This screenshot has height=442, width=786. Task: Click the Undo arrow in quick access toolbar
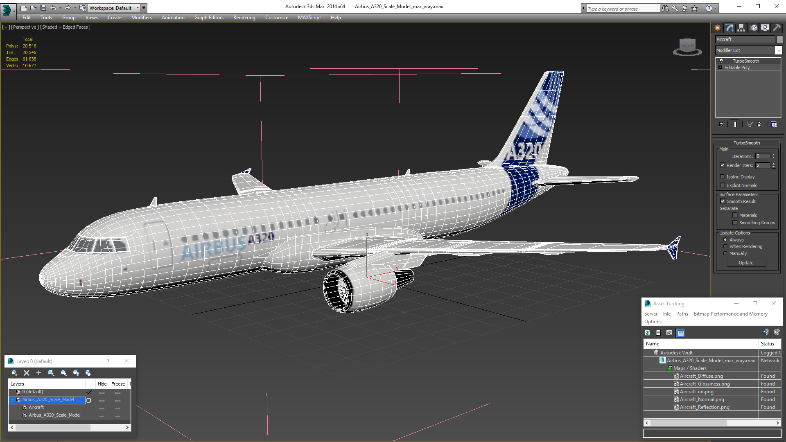click(53, 8)
